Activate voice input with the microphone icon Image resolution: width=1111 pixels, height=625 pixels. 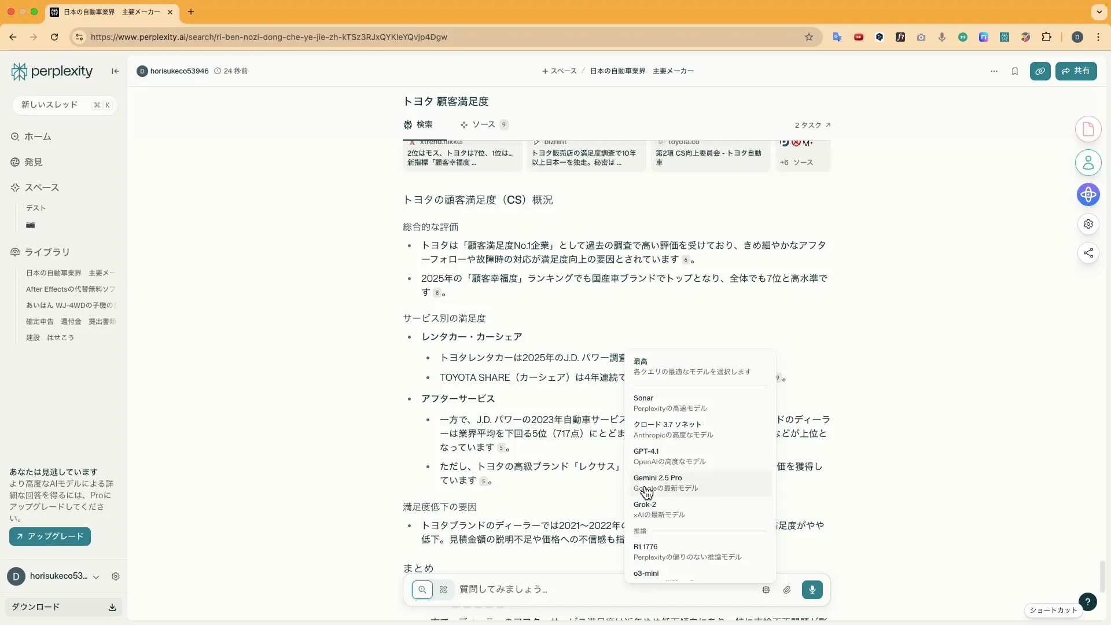pos(812,590)
